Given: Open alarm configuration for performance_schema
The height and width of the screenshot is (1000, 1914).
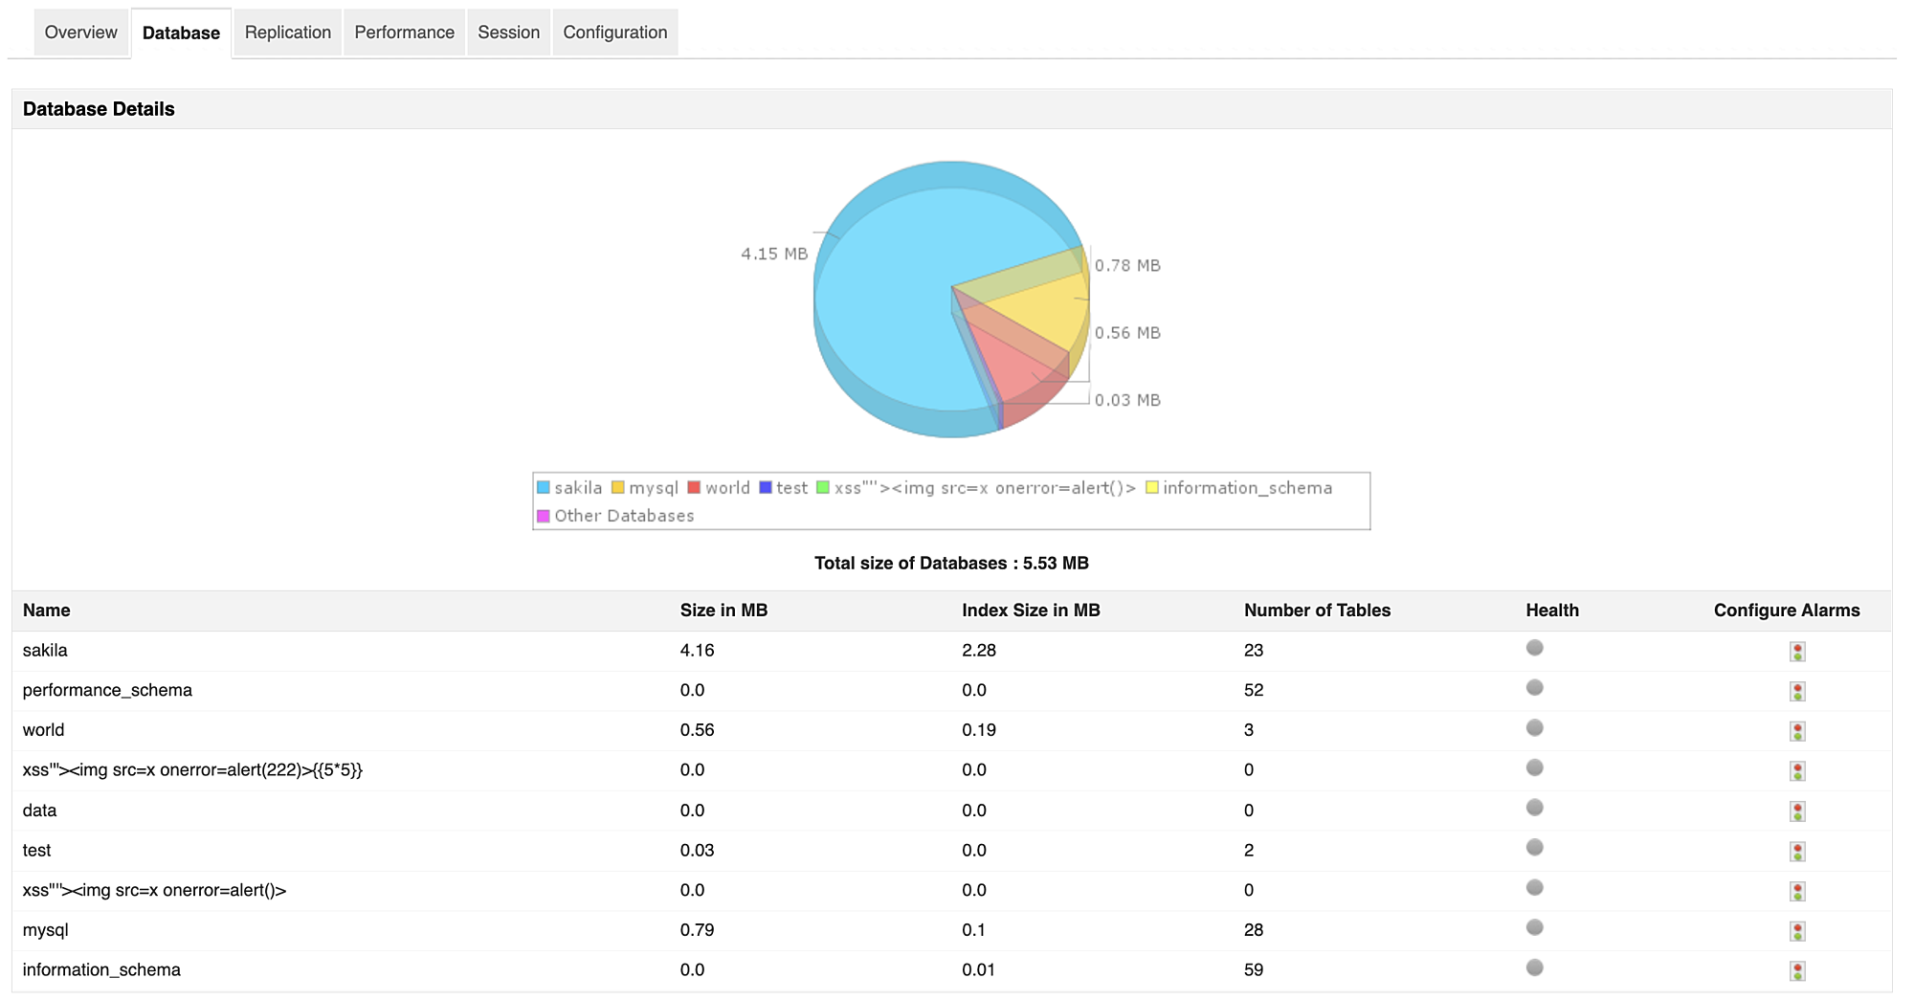Looking at the screenshot, I should [x=1798, y=691].
